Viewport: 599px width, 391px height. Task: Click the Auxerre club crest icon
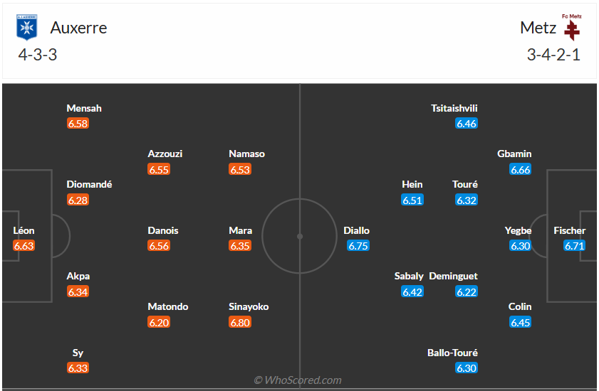click(x=27, y=28)
